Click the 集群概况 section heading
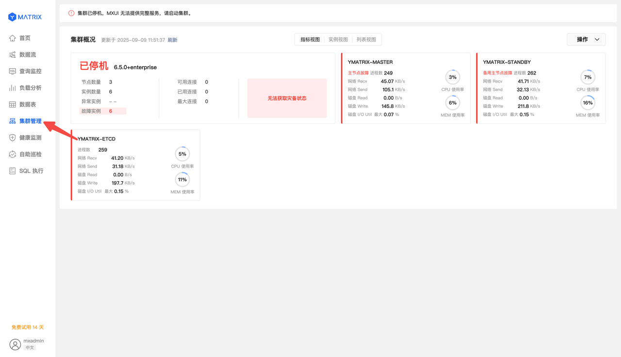Image resolution: width=621 pixels, height=357 pixels. 83,40
